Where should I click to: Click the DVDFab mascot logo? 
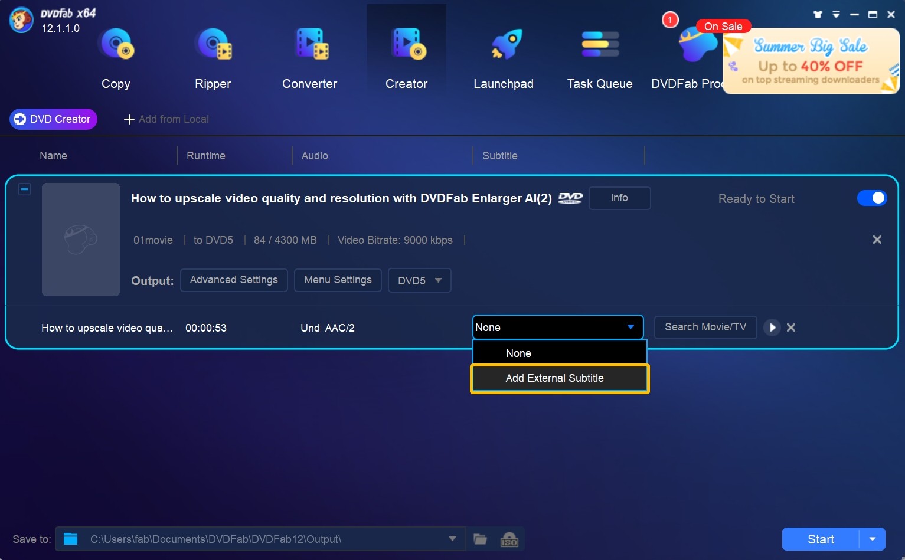click(x=21, y=21)
